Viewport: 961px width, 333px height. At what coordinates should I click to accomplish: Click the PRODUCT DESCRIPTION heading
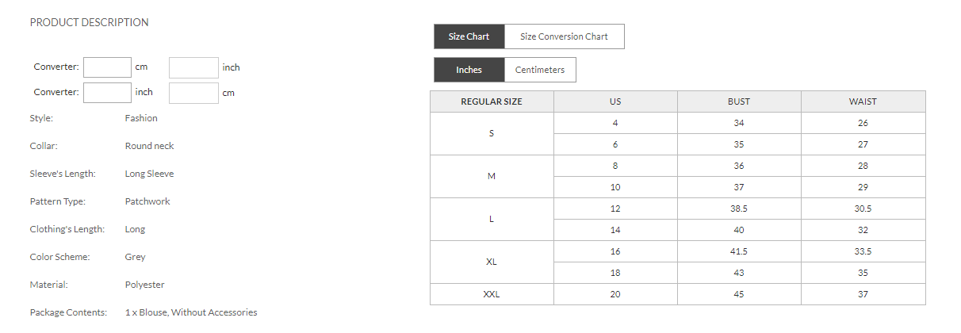tap(89, 22)
